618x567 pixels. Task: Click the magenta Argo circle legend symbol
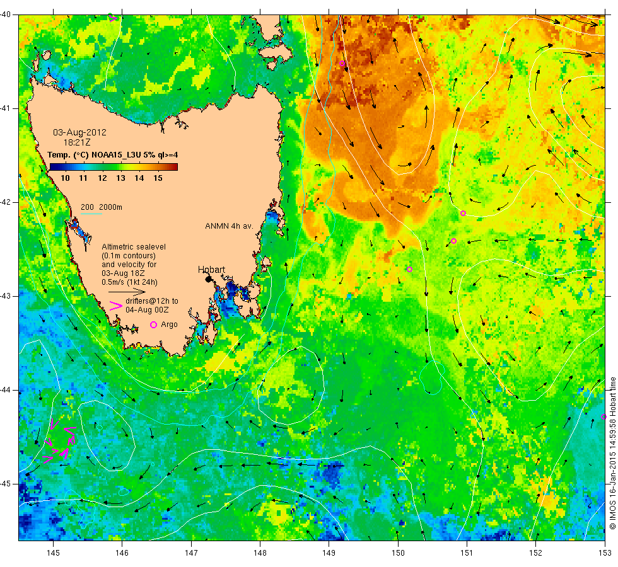153,324
